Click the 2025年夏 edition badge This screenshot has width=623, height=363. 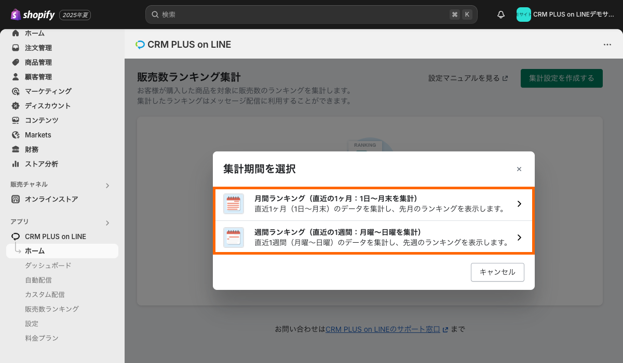click(75, 15)
